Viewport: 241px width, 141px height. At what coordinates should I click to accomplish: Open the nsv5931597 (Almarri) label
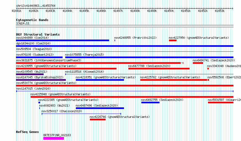(x=224, y=100)
